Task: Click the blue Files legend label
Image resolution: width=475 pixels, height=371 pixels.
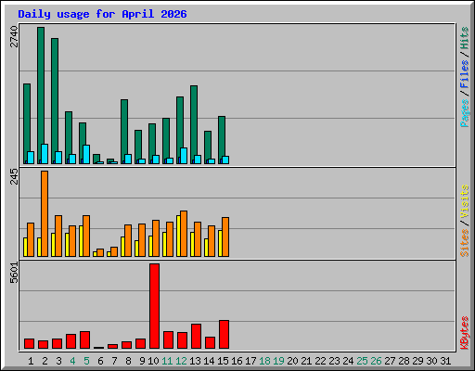Action: tap(465, 74)
